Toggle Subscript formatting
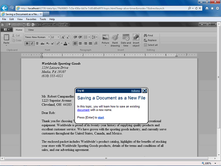 click(48, 44)
